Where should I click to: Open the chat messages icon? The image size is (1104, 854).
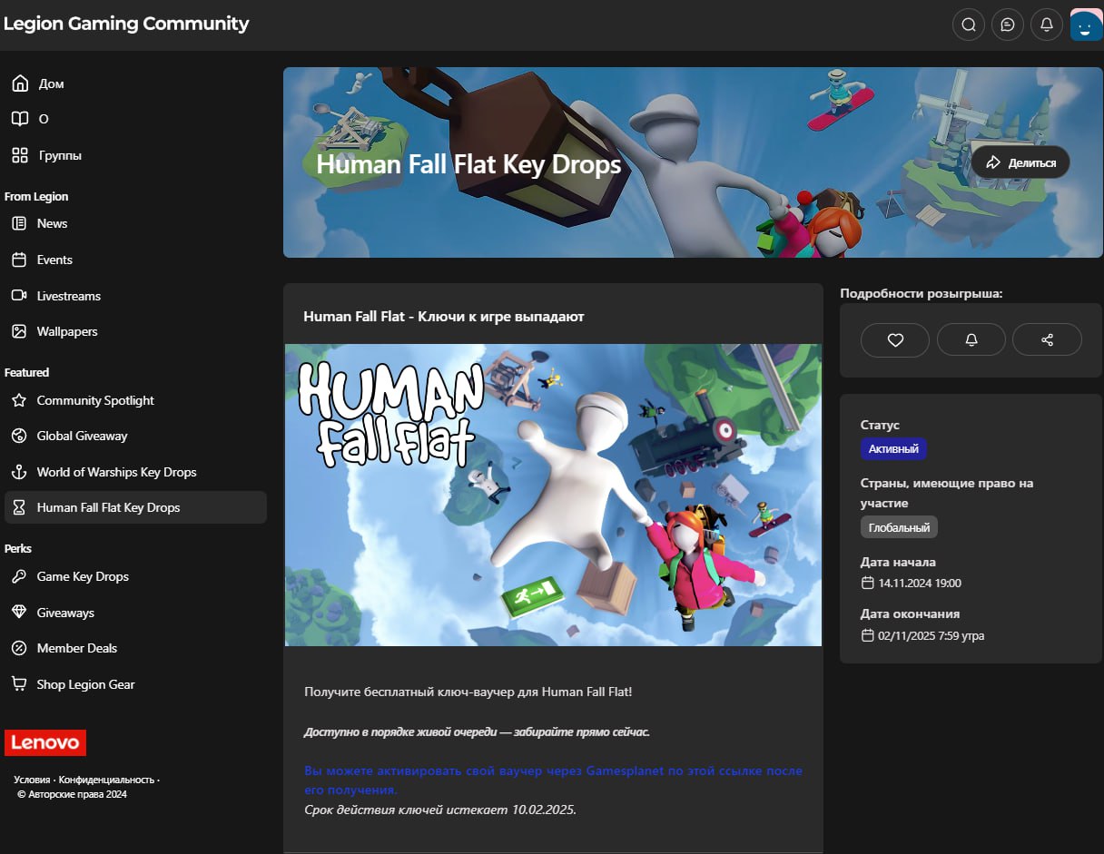click(x=1007, y=25)
